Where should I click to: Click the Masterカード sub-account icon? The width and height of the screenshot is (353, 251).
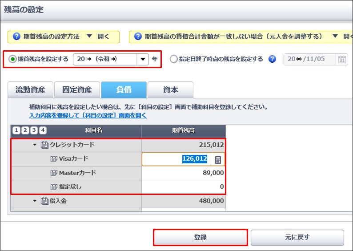pos(54,173)
